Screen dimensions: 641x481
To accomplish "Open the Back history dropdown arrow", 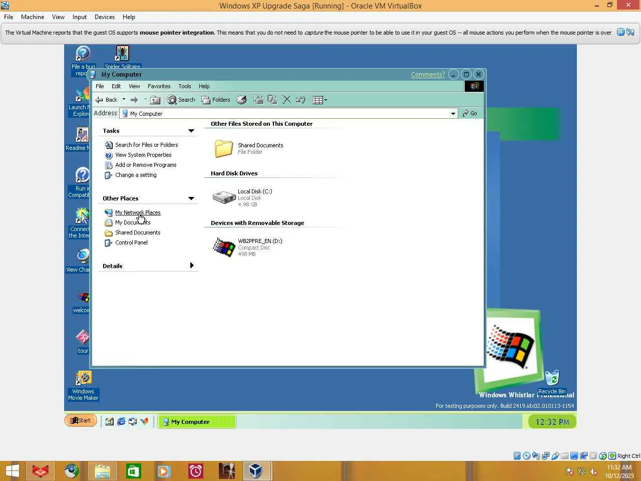I will click(x=124, y=99).
